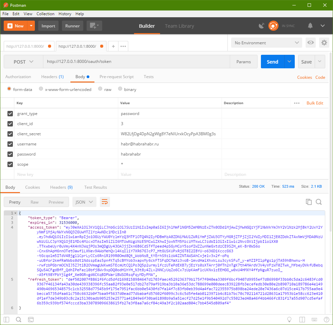This screenshot has width=333, height=325.
Task: Uncheck the client_id row checkbox
Action: (10, 123)
